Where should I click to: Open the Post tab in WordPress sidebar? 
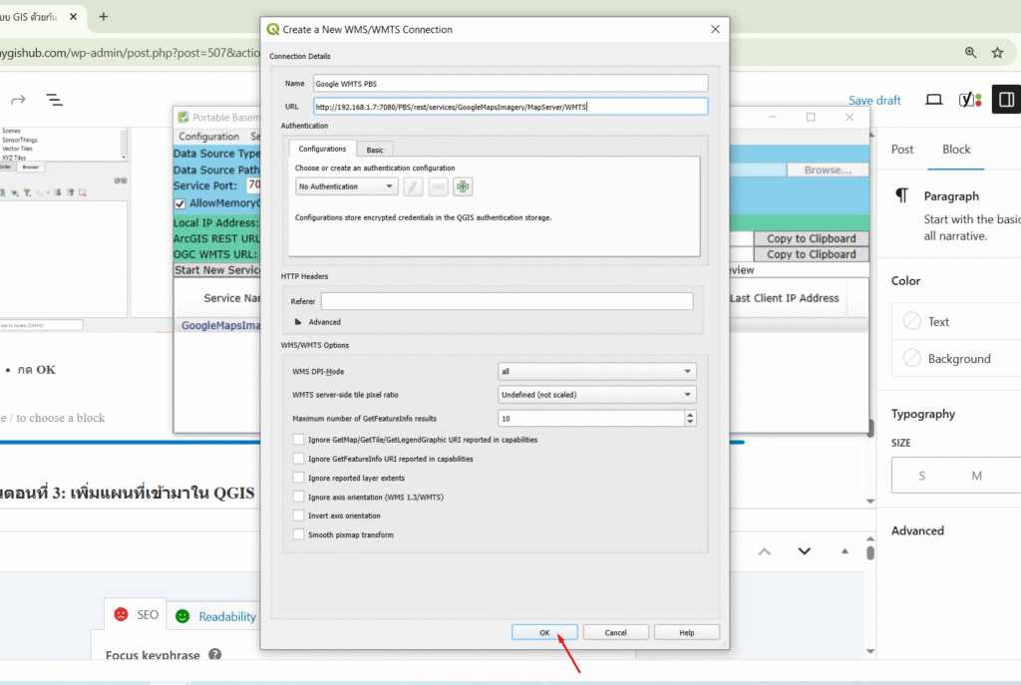pyautogui.click(x=901, y=150)
